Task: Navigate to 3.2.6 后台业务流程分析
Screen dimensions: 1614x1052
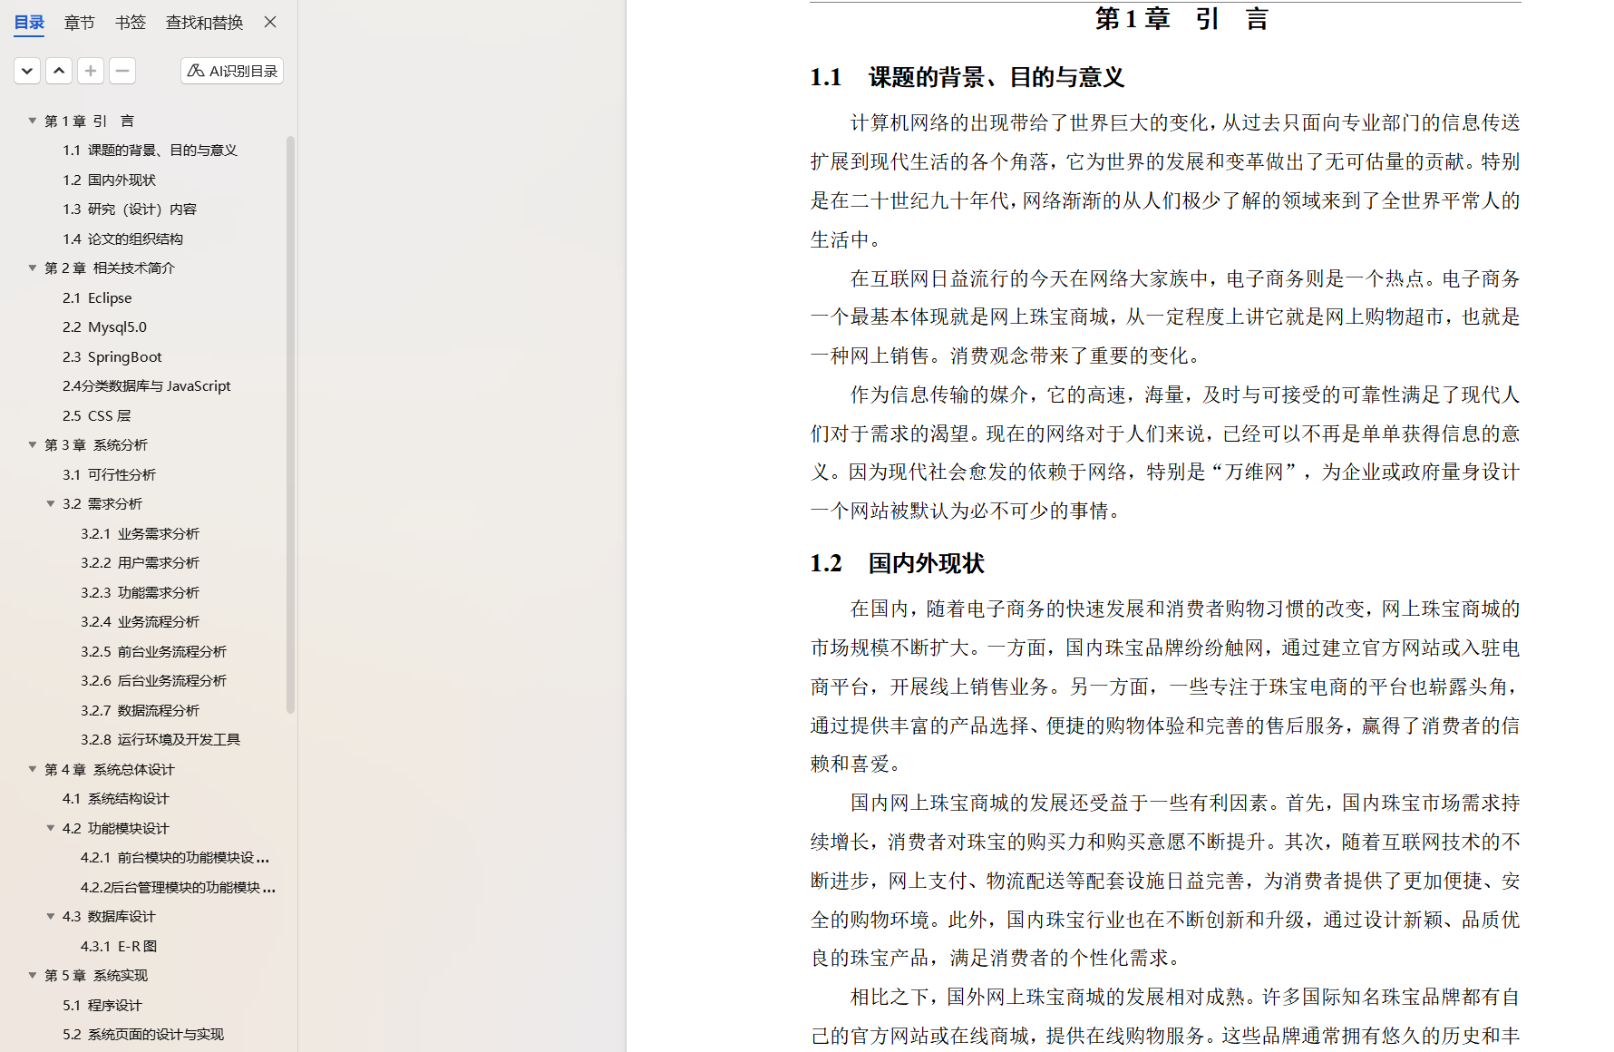Action: tap(153, 681)
